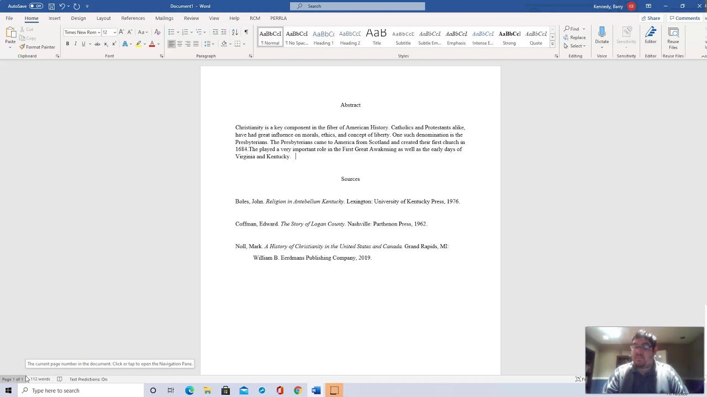Toggle Show/Hide paragraph marks
The height and width of the screenshot is (397, 707).
point(246,32)
